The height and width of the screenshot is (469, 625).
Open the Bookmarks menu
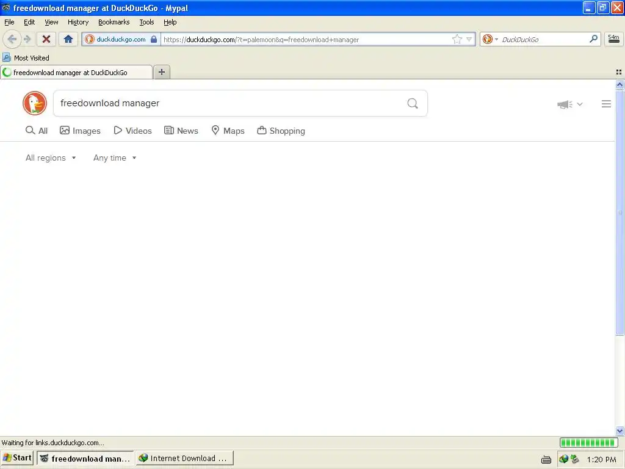114,22
